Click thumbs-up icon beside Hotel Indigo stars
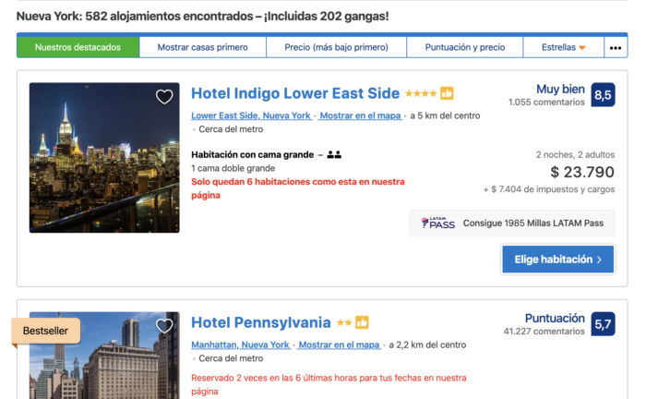This screenshot has width=646, height=399. click(x=447, y=93)
